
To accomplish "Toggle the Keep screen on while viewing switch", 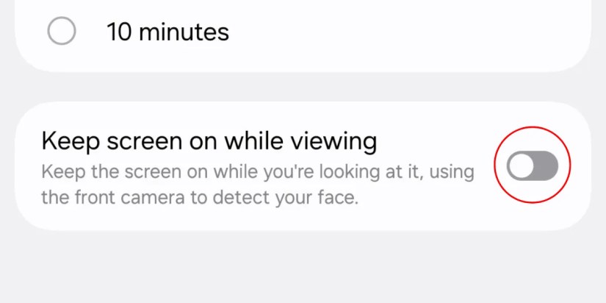I will click(533, 167).
